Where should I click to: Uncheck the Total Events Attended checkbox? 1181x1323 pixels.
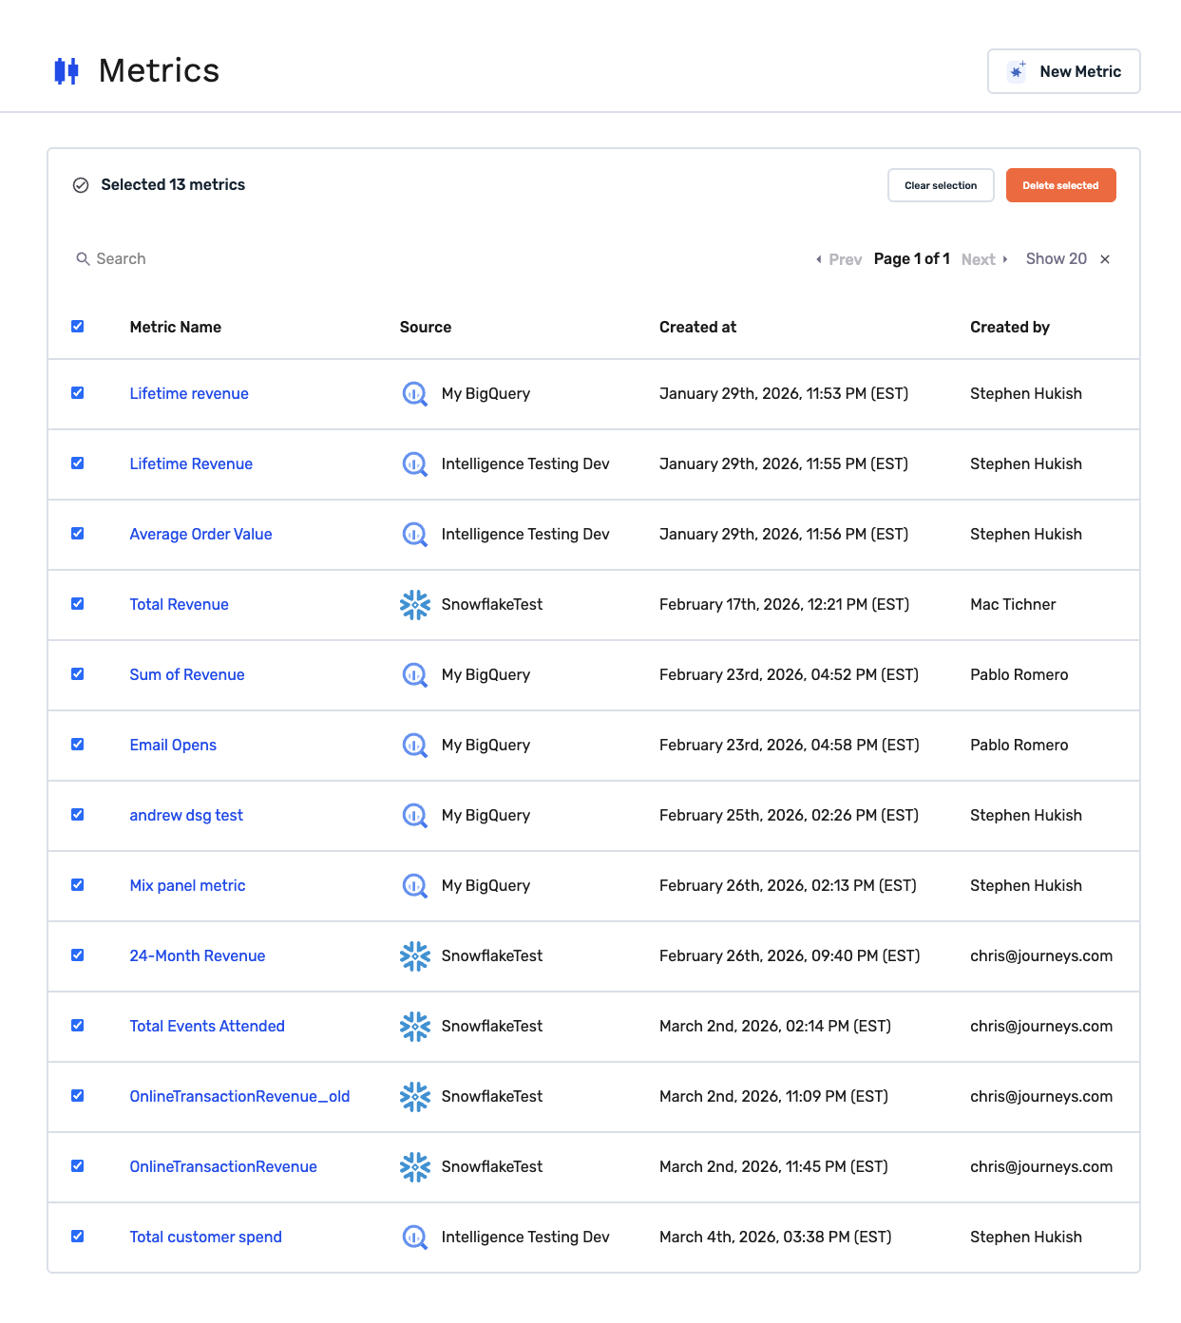point(78,1026)
